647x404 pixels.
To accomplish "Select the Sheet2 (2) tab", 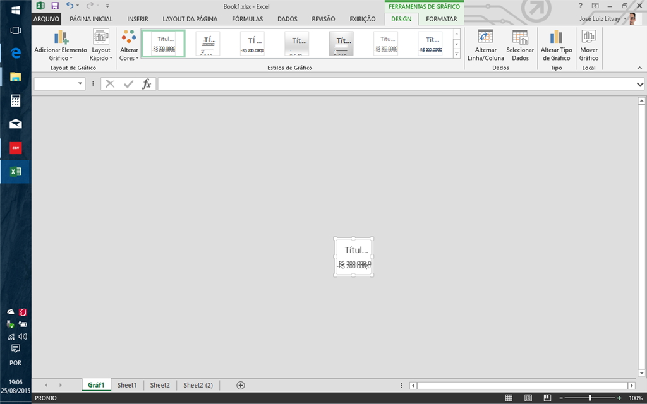I will tap(198, 385).
